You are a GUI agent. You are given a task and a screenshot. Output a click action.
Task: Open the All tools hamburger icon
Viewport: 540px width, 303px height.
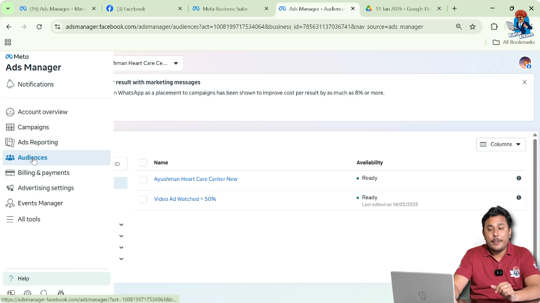tap(11, 219)
